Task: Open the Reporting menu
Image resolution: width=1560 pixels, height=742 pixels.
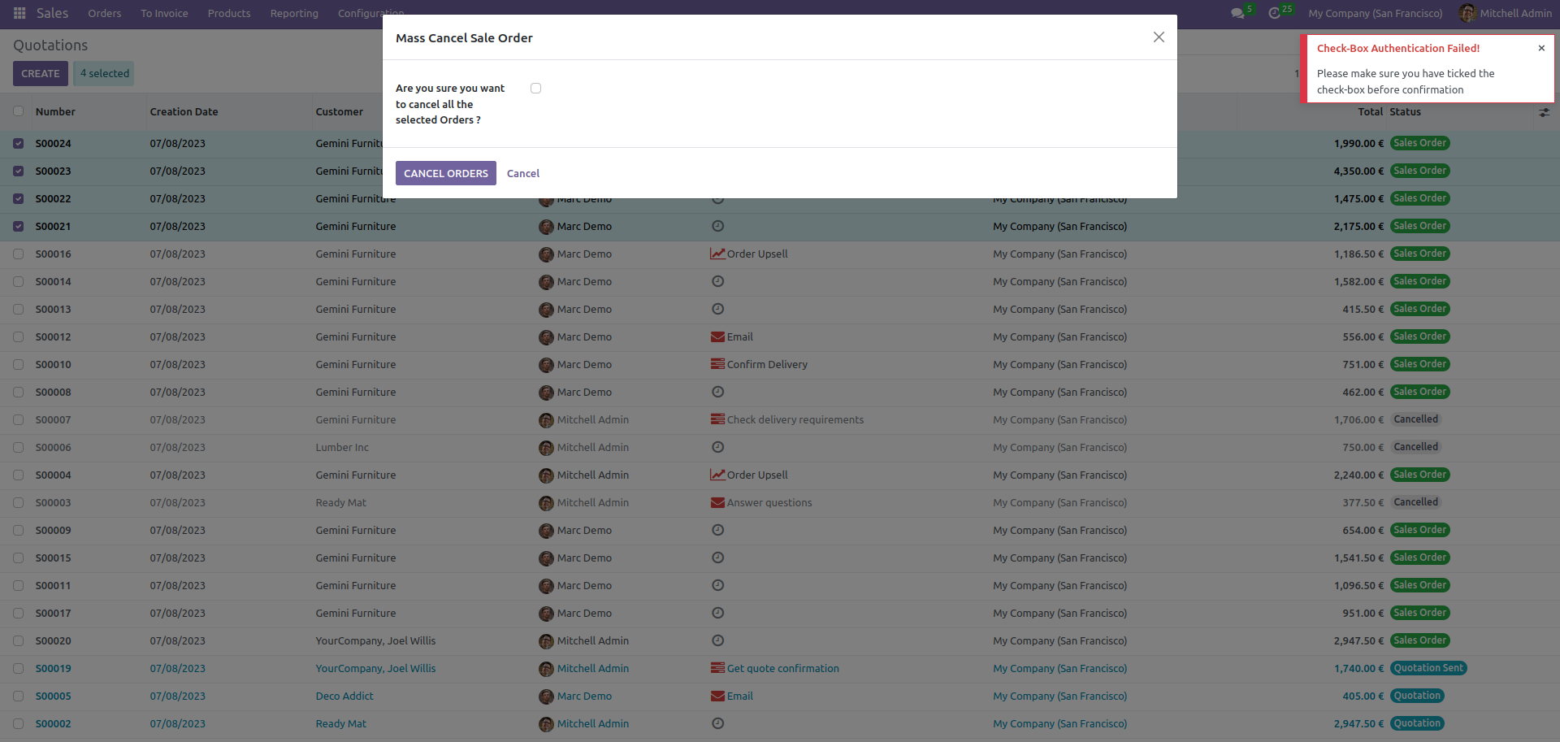Action: tap(294, 13)
